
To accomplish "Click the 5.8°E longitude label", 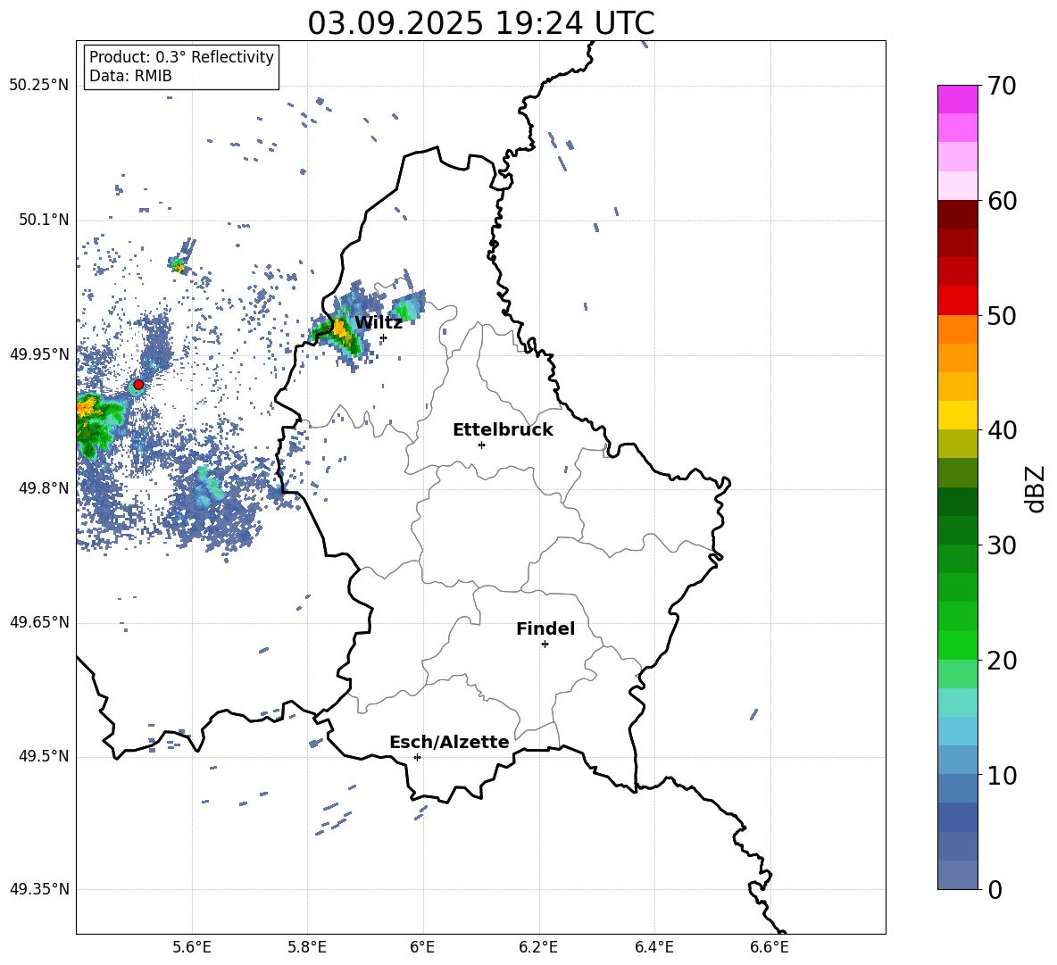I will pos(307,947).
